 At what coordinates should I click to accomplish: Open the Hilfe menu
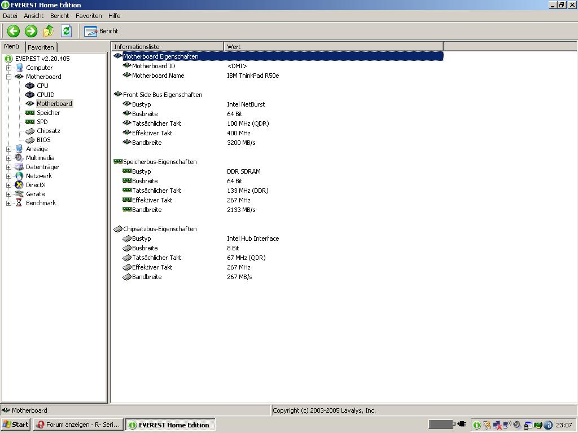(x=114, y=16)
